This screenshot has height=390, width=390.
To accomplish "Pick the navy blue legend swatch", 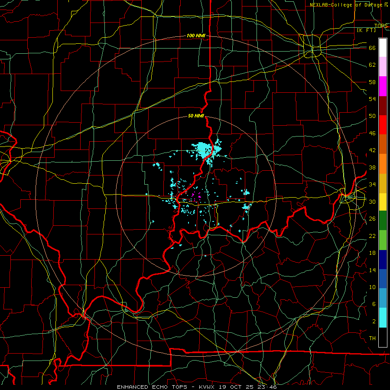I will point(383,260).
